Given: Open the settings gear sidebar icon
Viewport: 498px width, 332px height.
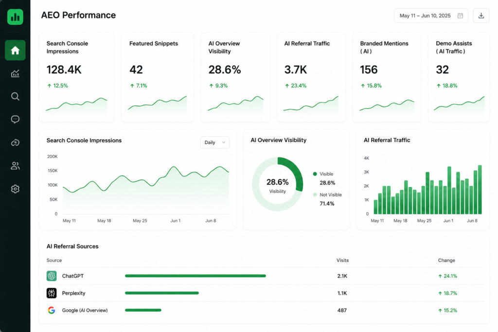Looking at the screenshot, I should pos(15,189).
